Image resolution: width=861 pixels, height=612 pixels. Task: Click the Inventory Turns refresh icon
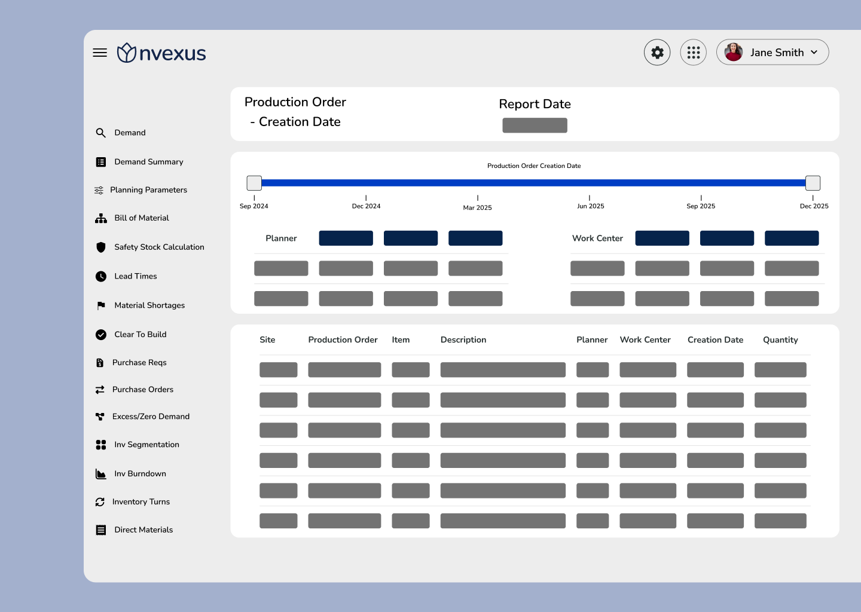click(100, 502)
